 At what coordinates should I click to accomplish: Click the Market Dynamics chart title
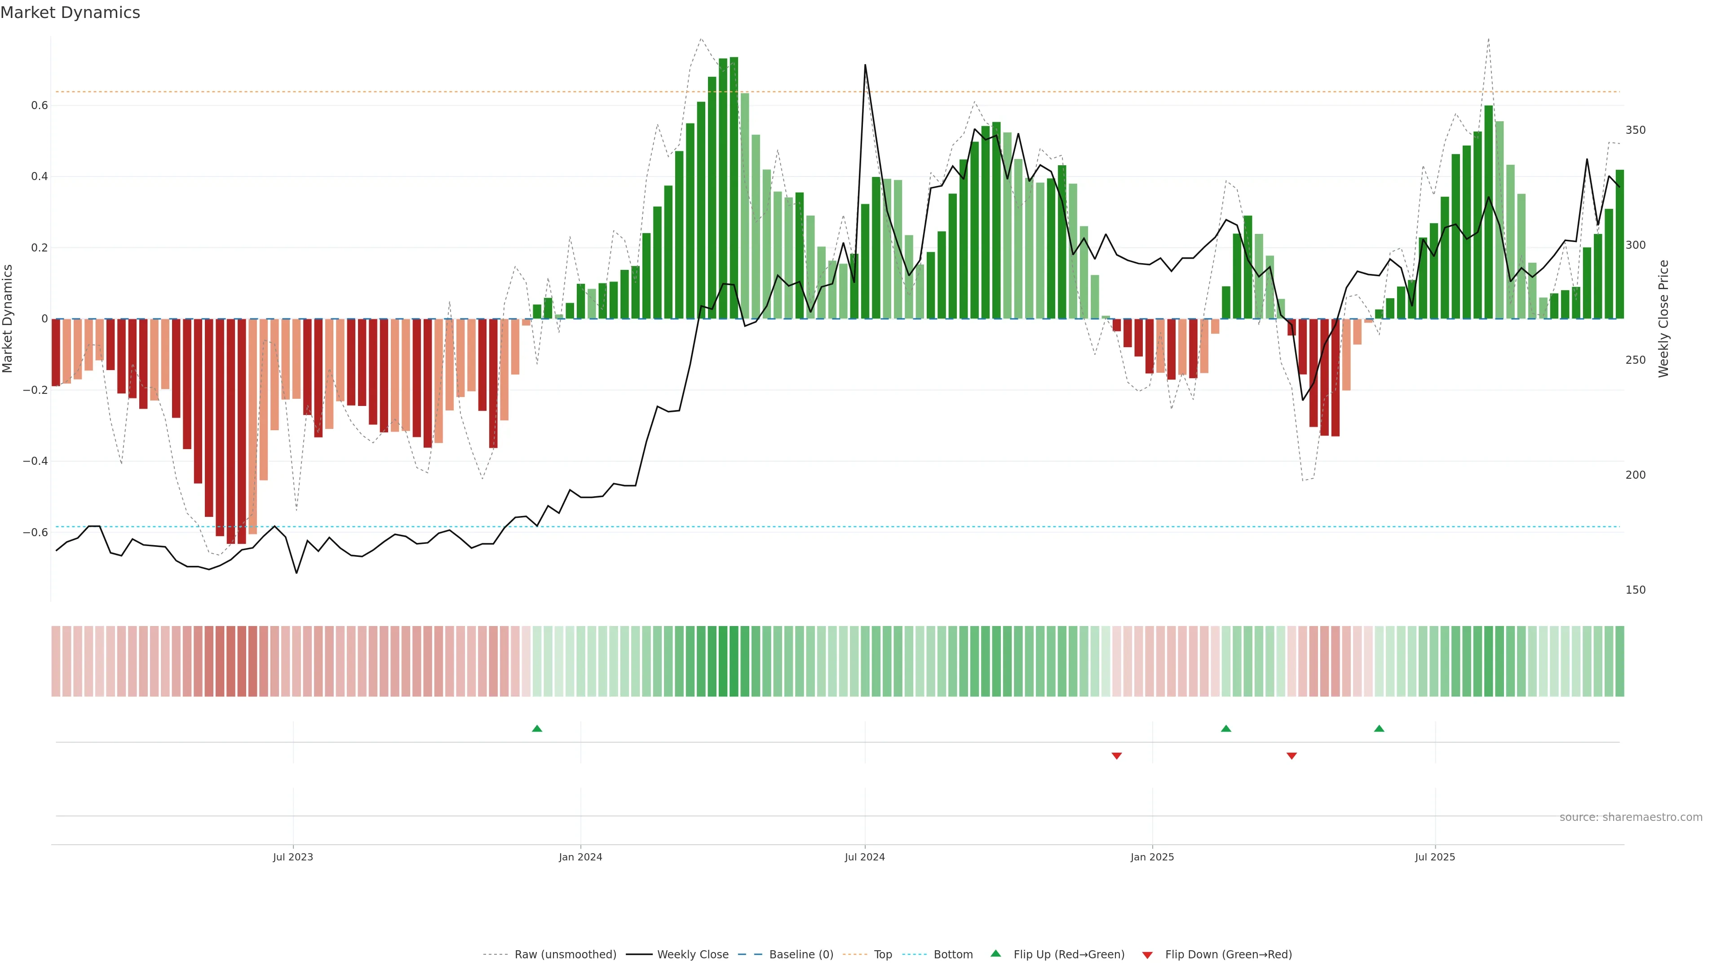tap(71, 13)
